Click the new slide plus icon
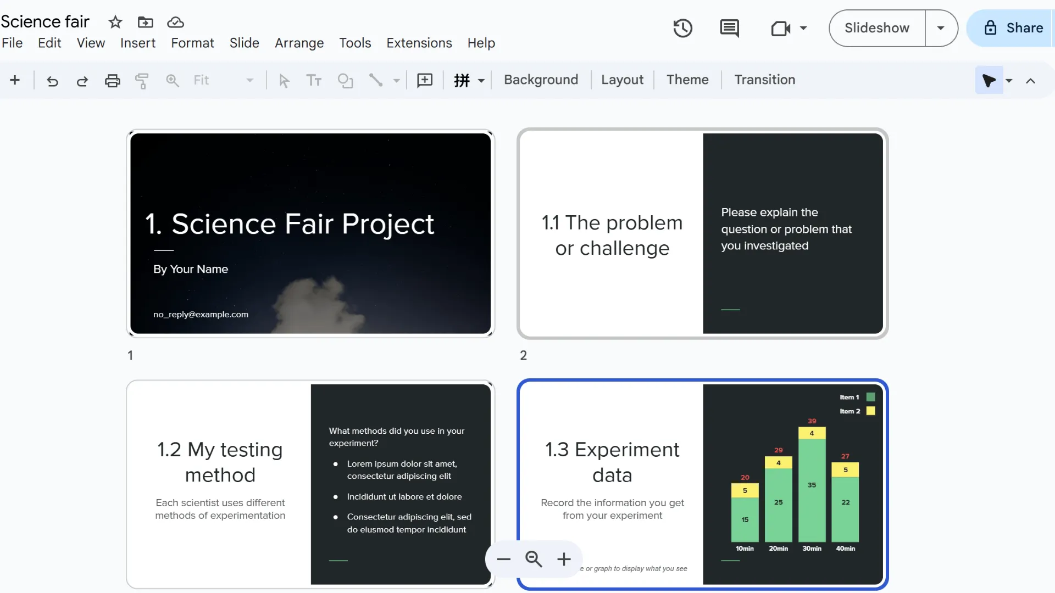Screen dimensions: 1055x593 point(15,80)
